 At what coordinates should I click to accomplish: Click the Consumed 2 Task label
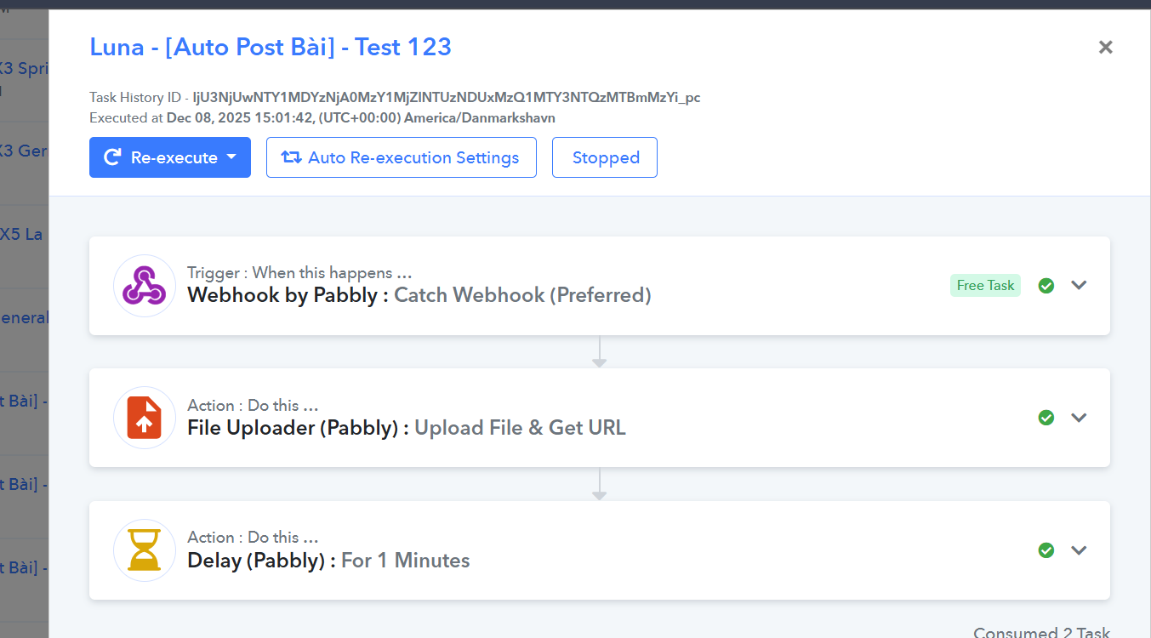point(1042,632)
